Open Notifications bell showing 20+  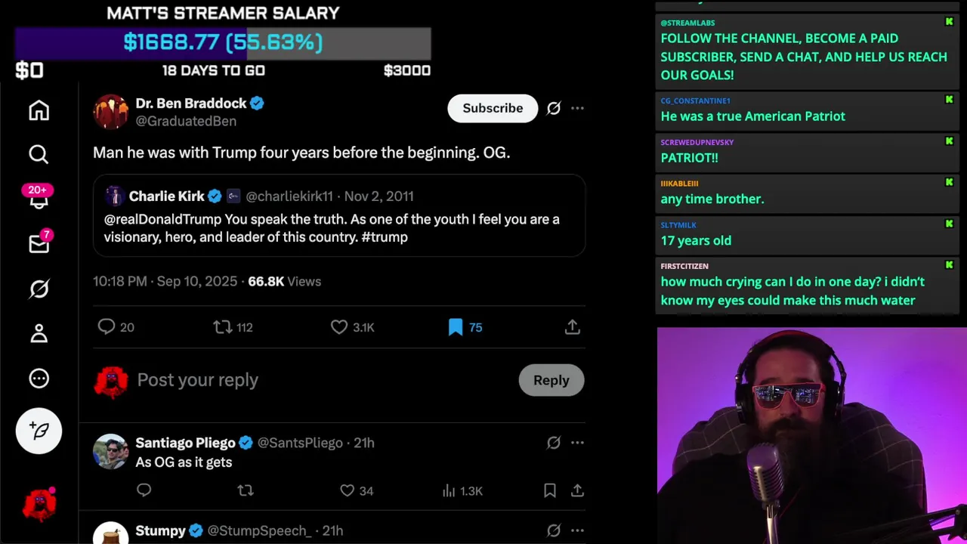(39, 198)
